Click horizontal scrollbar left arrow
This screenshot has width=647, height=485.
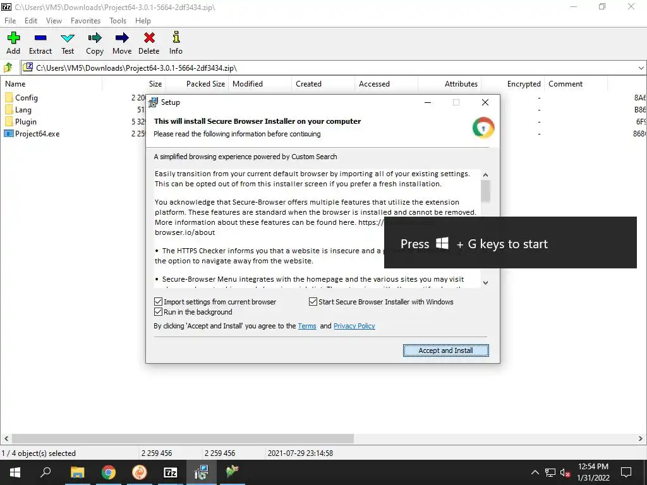point(6,438)
